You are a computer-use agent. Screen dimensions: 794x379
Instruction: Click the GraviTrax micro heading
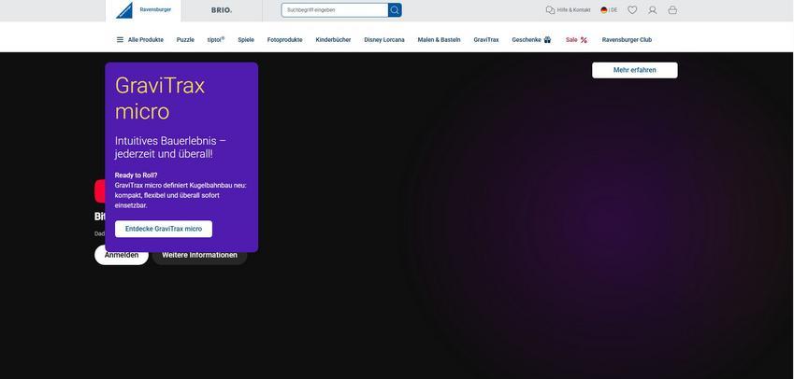(x=160, y=99)
